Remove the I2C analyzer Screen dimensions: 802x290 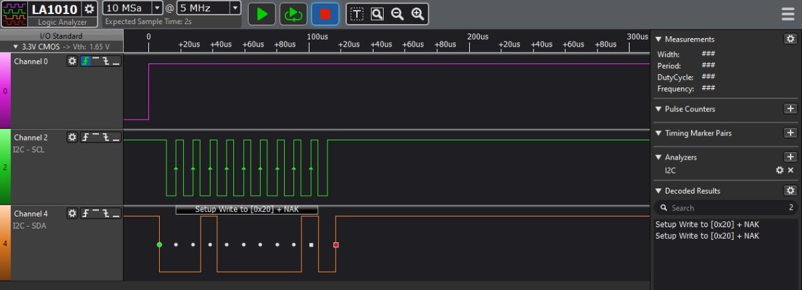[791, 170]
